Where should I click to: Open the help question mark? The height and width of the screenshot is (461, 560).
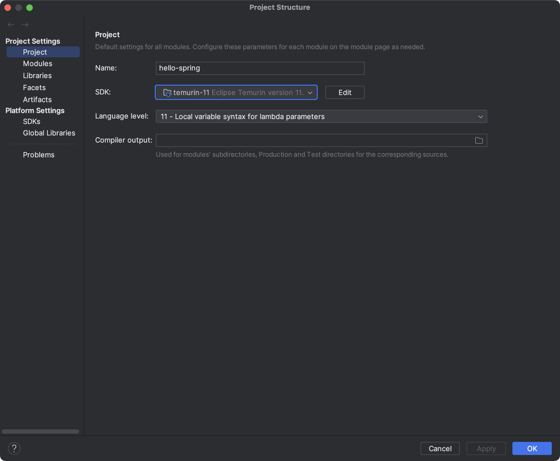pos(14,448)
